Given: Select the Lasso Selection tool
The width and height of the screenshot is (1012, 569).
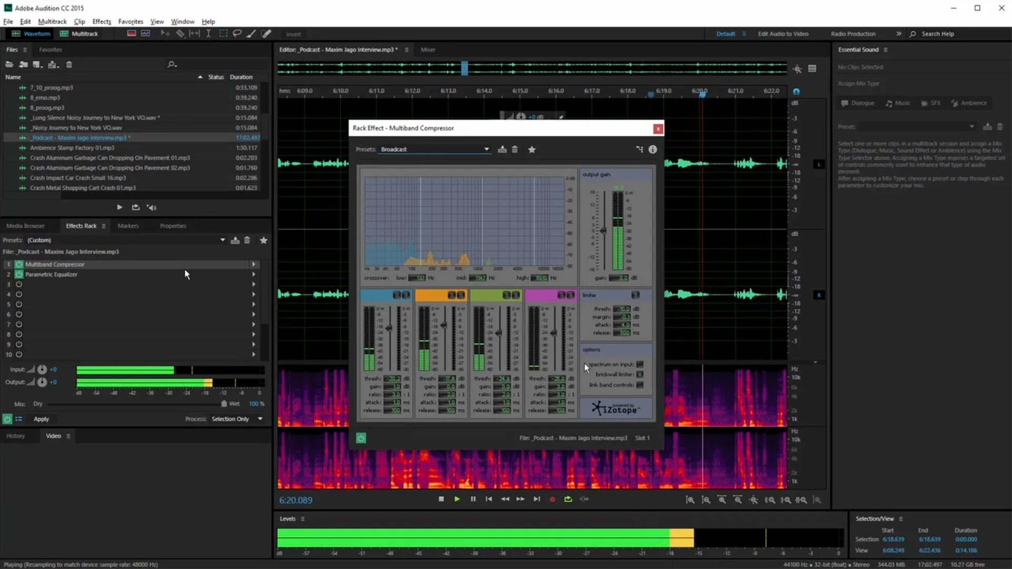Looking at the screenshot, I should click(x=237, y=34).
